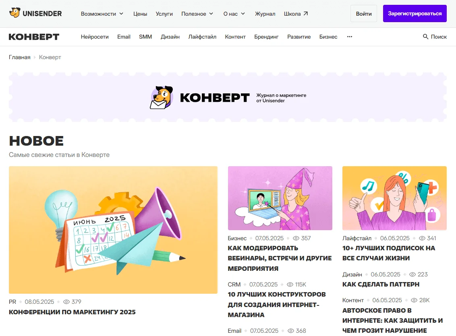Open the Нейросети category
The height and width of the screenshot is (336, 456).
tap(95, 37)
